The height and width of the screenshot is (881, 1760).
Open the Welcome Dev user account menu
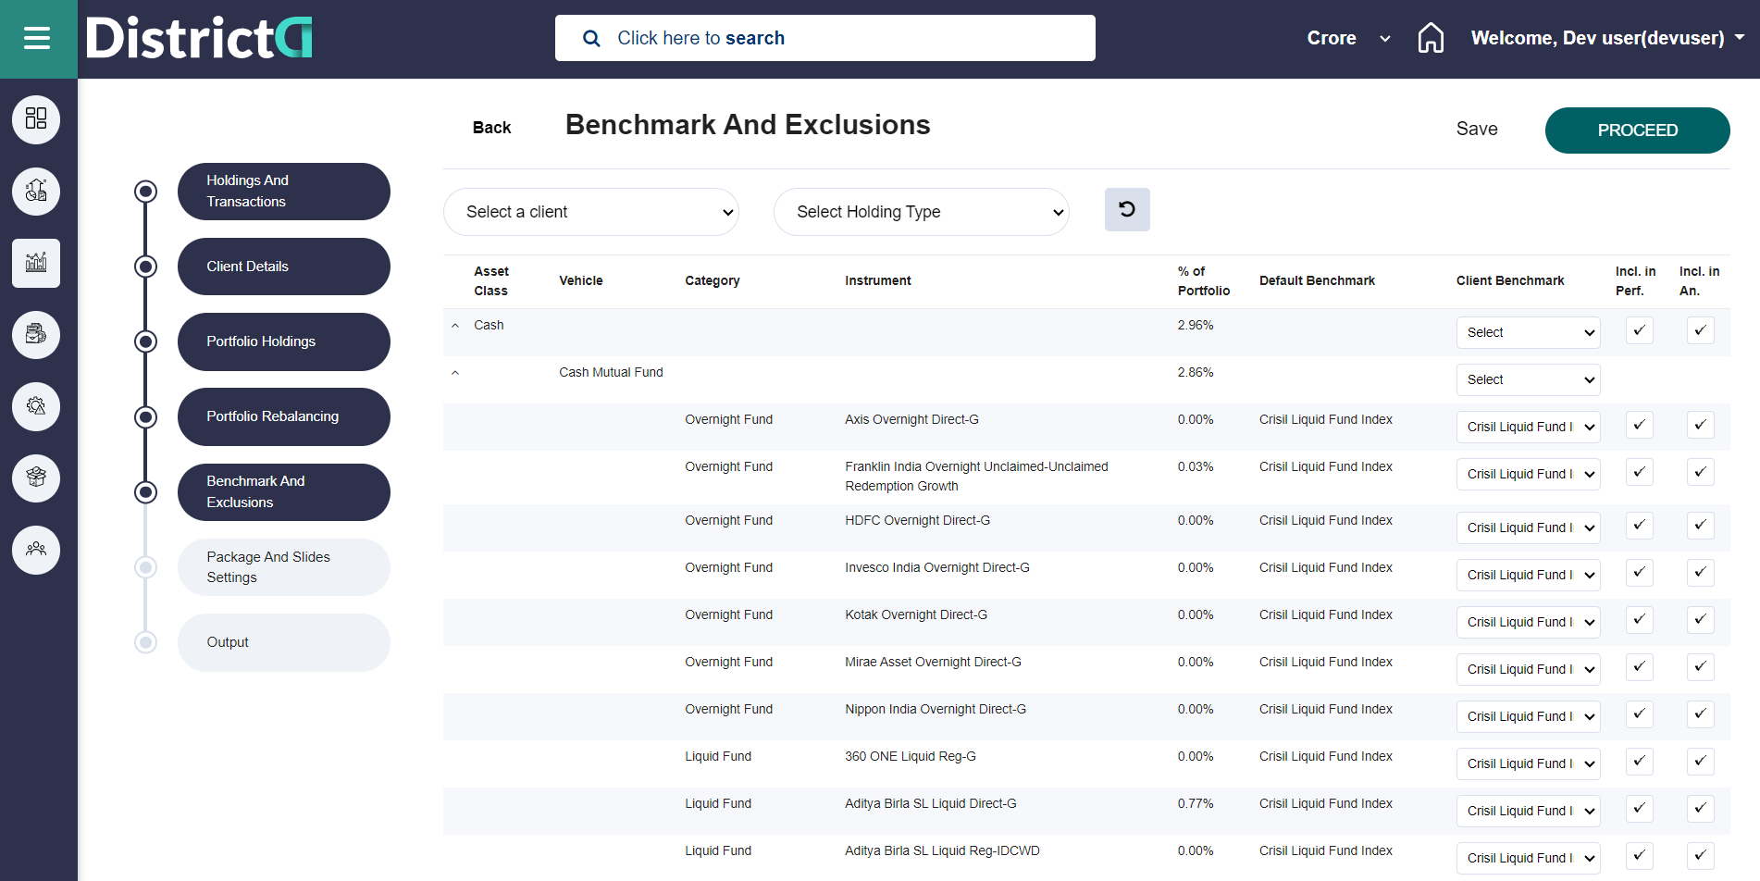1607,38
